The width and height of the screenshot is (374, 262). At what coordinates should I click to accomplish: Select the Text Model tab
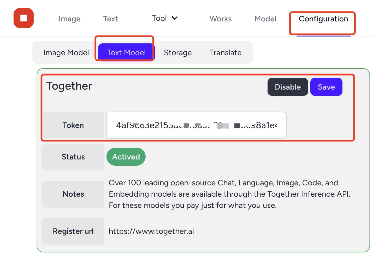click(x=126, y=52)
